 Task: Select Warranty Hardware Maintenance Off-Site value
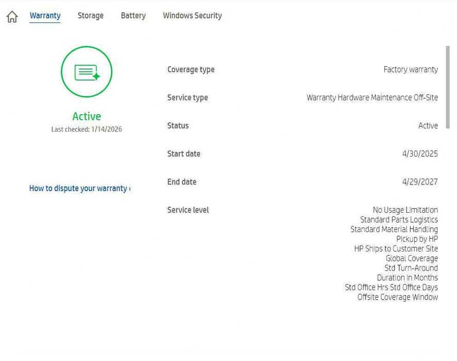tap(372, 98)
